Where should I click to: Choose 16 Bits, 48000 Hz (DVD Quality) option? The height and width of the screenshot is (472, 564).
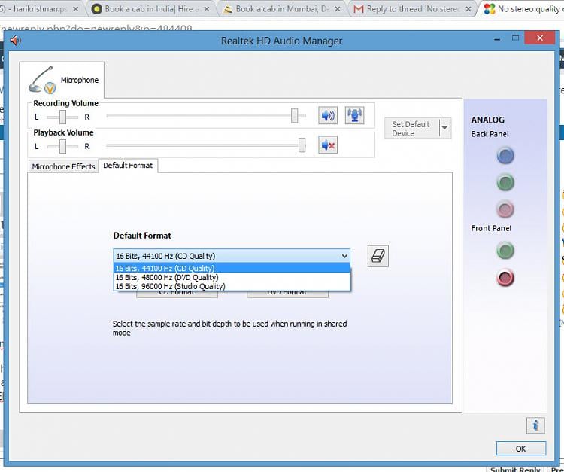pos(232,277)
